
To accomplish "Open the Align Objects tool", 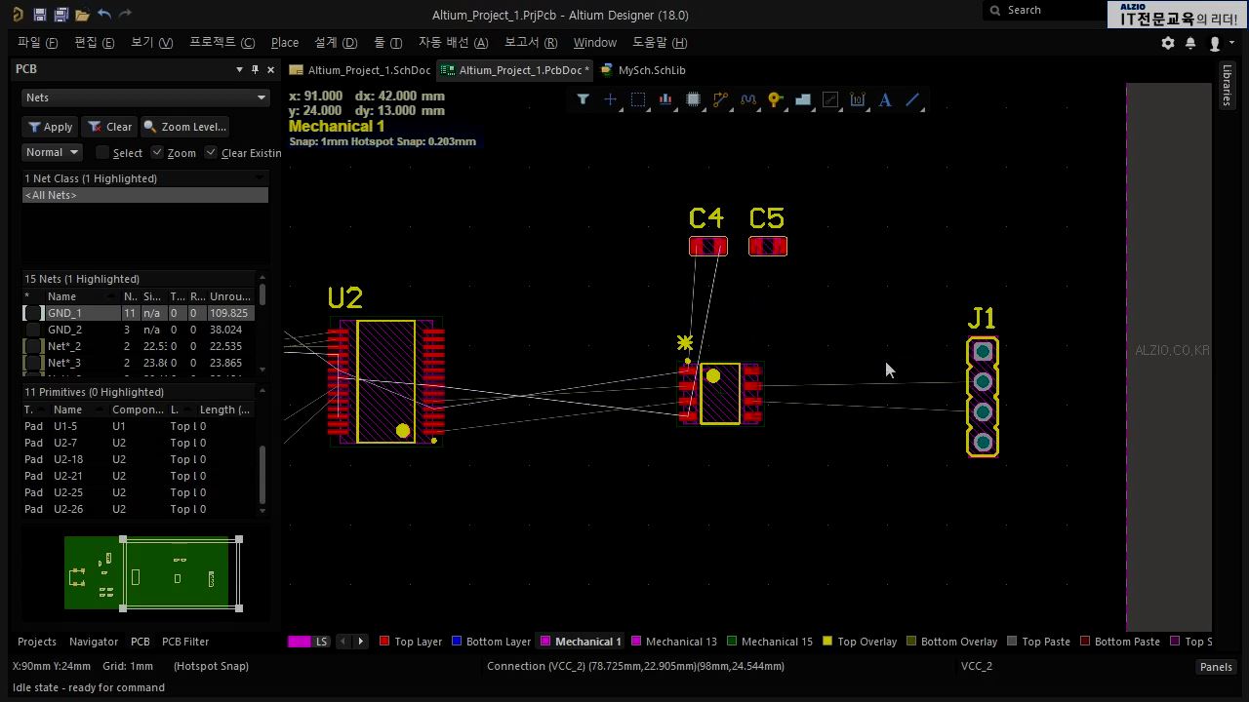I will (x=665, y=99).
